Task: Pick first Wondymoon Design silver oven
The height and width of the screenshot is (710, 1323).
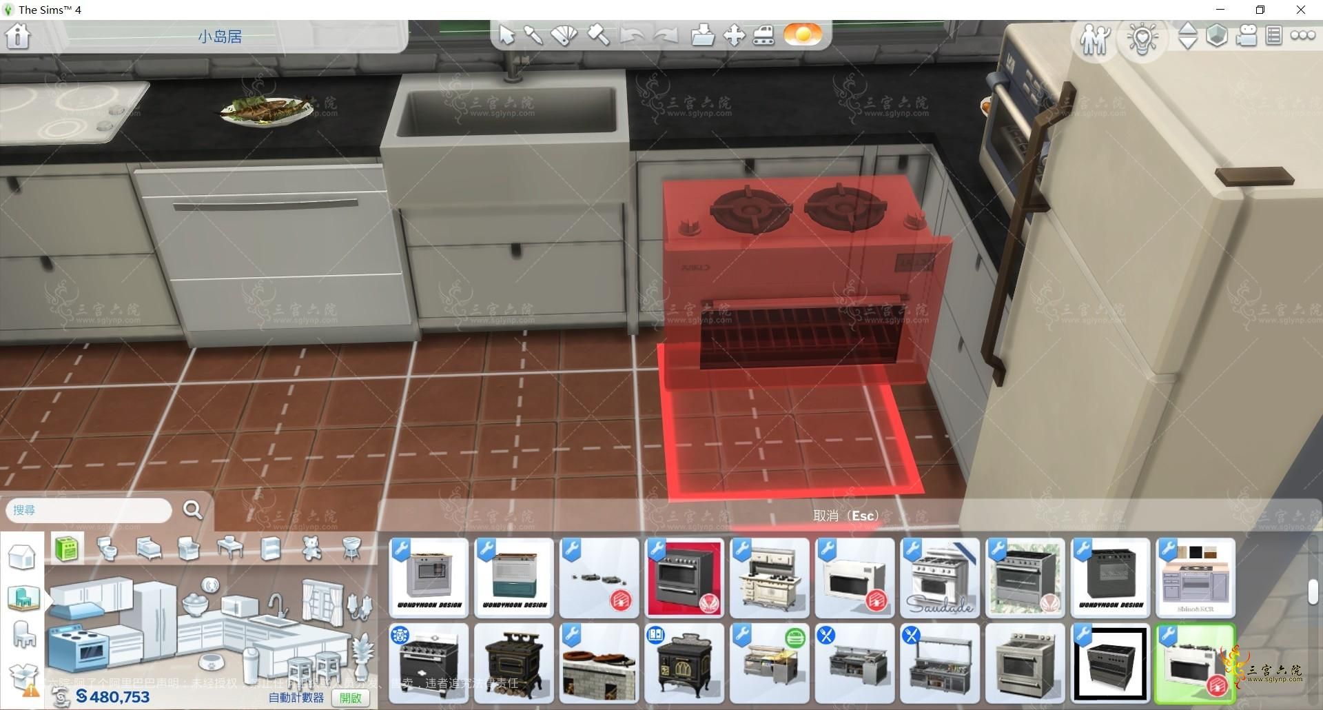Action: pos(429,578)
